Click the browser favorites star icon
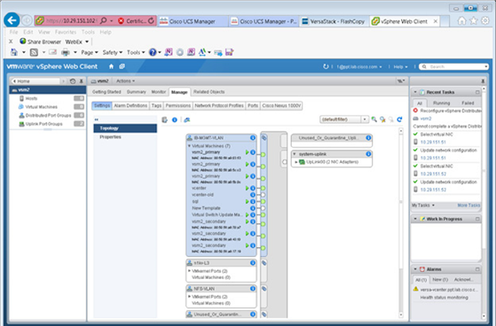The height and width of the screenshot is (326, 496). pyautogui.click(x=473, y=21)
